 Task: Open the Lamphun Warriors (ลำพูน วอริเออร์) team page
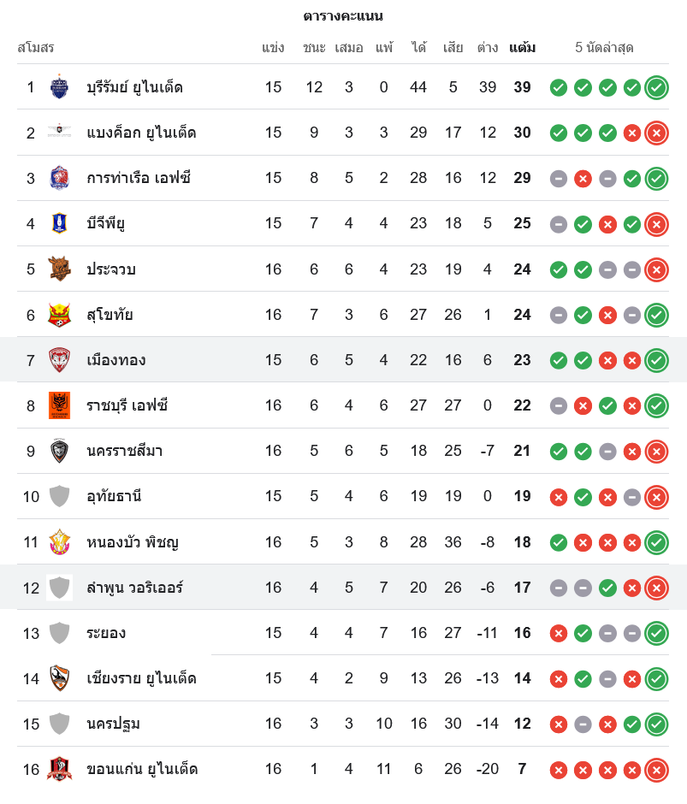pos(134,588)
